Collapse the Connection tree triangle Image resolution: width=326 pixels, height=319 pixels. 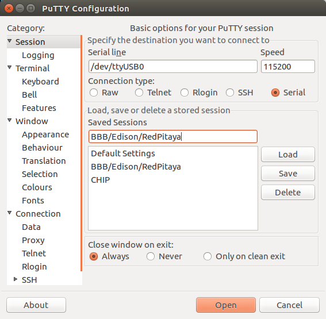(x=10, y=213)
